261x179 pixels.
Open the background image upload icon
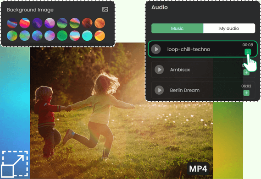[x=105, y=10]
